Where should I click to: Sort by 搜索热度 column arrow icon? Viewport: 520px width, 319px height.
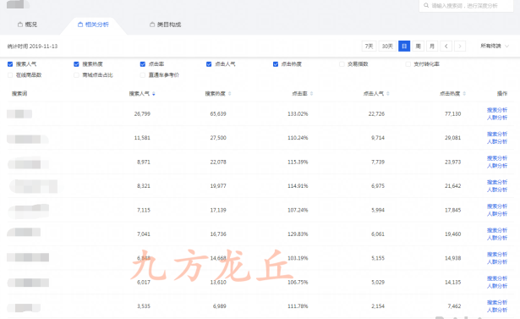[229, 94]
